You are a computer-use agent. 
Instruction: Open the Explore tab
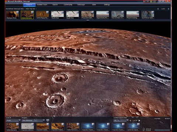coord(29,5)
